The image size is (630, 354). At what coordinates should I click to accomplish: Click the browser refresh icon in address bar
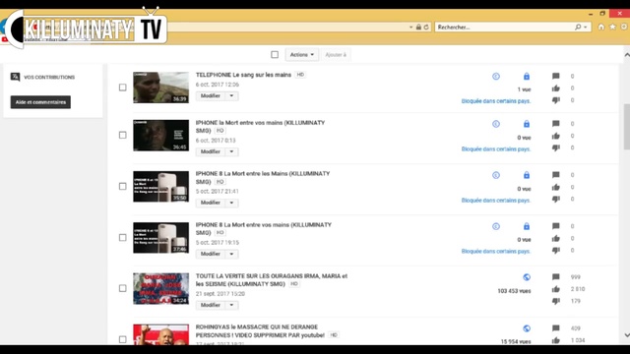[426, 27]
